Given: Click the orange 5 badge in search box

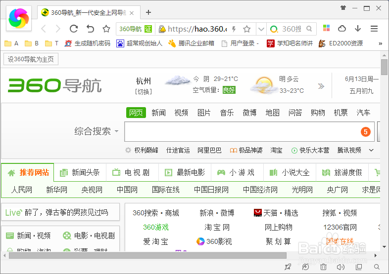Looking at the screenshot, I should 365,132.
